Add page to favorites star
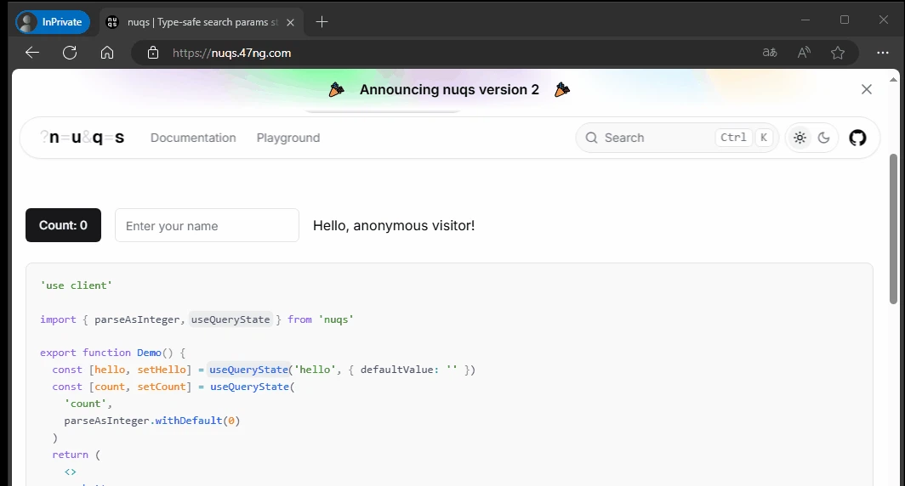Image resolution: width=905 pixels, height=486 pixels. [838, 53]
